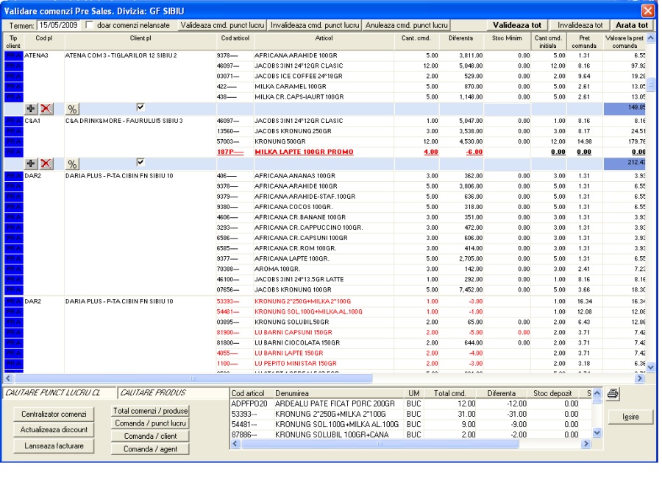
Task: Click main grid scroll right arrow
Action: (640, 378)
